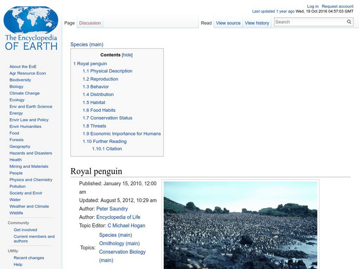Open the View history tab

[x=257, y=23]
